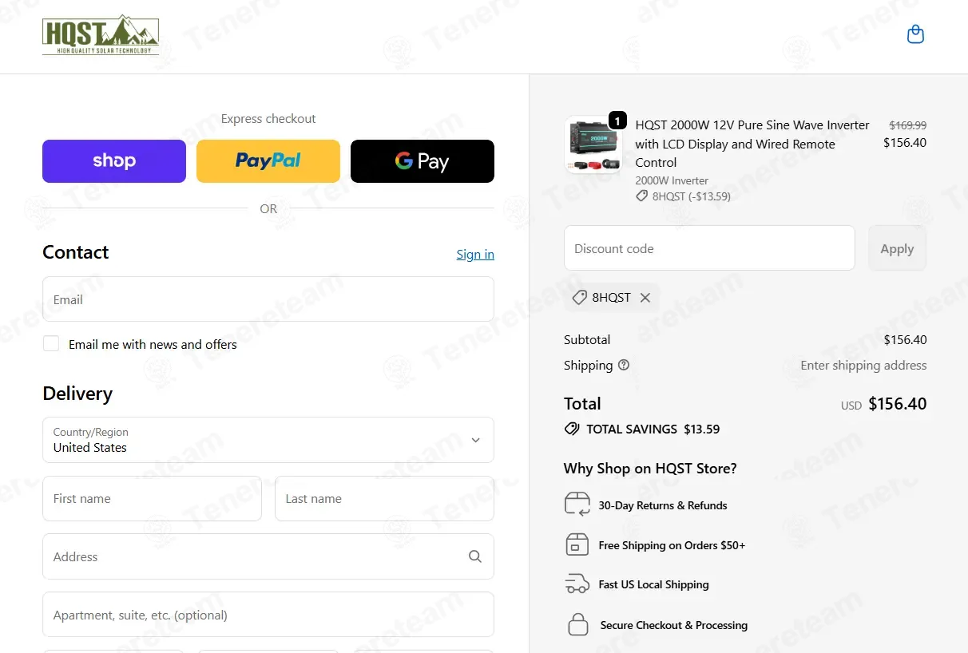The width and height of the screenshot is (968, 653).
Task: Click the Fast US Local Shipping text
Action: pyautogui.click(x=653, y=584)
